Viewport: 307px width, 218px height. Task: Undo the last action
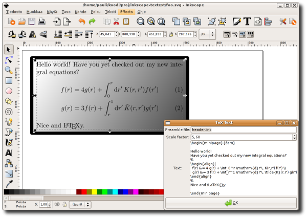point(82,21)
